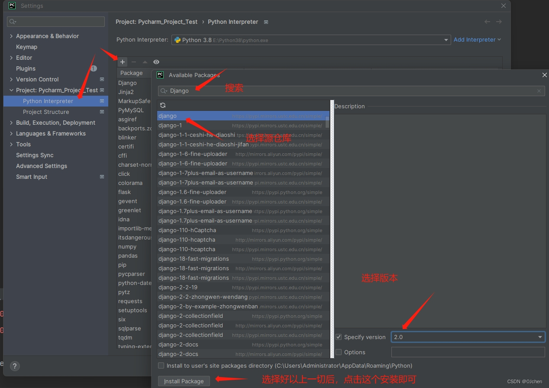Click the project-level icon next to Python Interpreter title
The image size is (549, 388).
coord(266,22)
